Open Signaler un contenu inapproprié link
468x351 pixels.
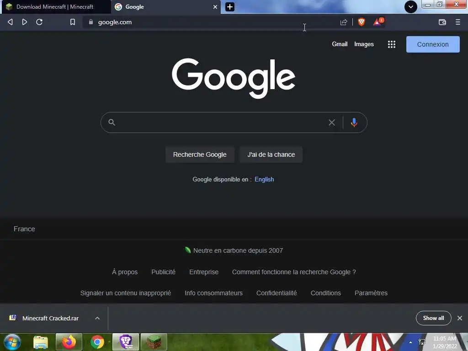pos(126,293)
